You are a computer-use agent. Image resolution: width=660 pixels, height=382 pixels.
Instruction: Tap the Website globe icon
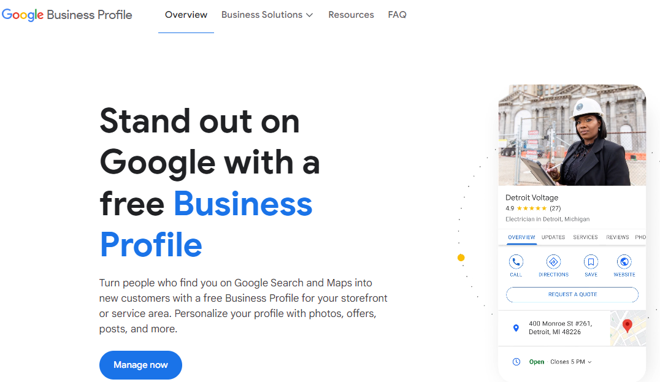[x=624, y=262]
